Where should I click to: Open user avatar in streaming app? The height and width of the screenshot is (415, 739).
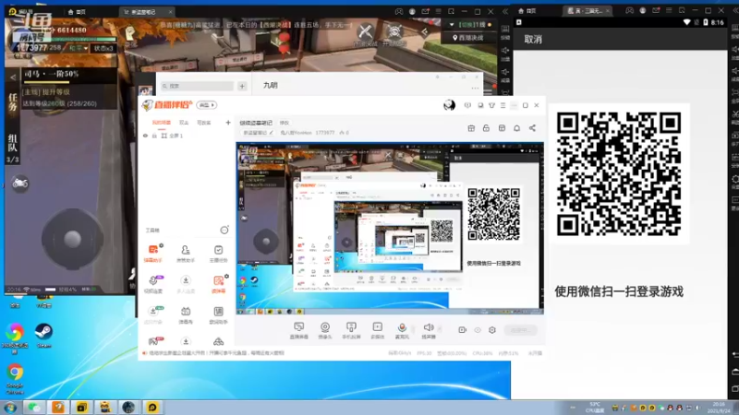tap(449, 105)
